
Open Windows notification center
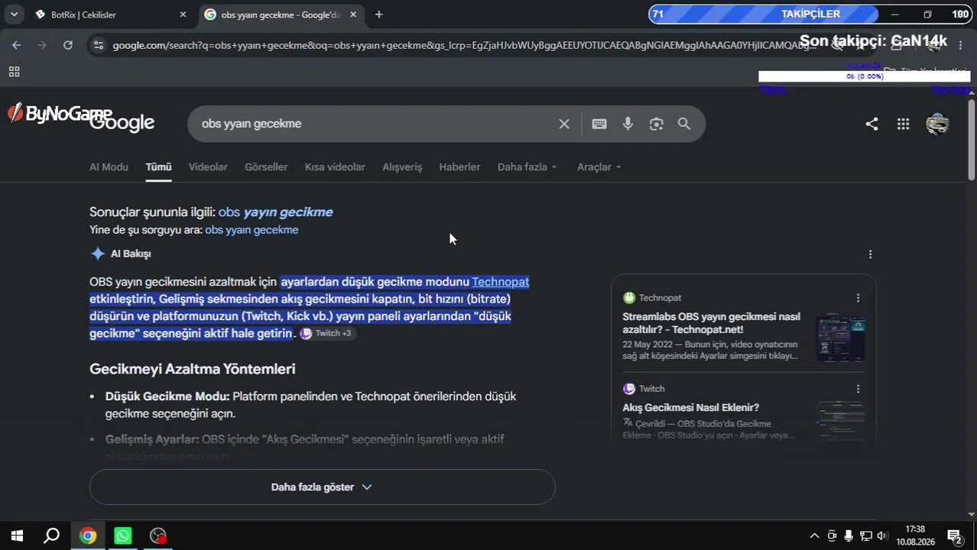(x=954, y=535)
